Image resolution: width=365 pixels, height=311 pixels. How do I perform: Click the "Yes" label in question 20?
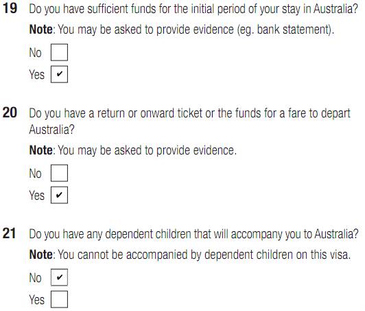[x=36, y=195]
